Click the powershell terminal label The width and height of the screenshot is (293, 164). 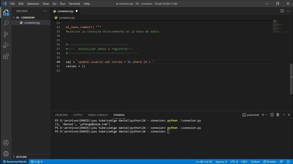[250, 115]
